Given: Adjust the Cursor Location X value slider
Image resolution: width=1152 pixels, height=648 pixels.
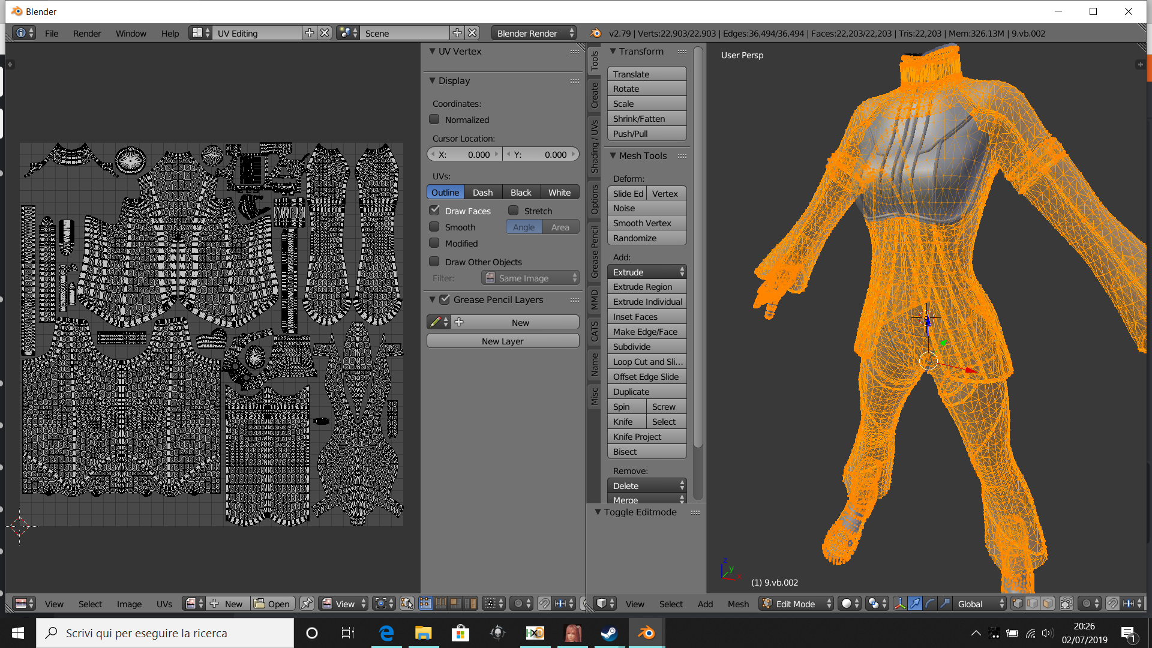Looking at the screenshot, I should tap(465, 154).
